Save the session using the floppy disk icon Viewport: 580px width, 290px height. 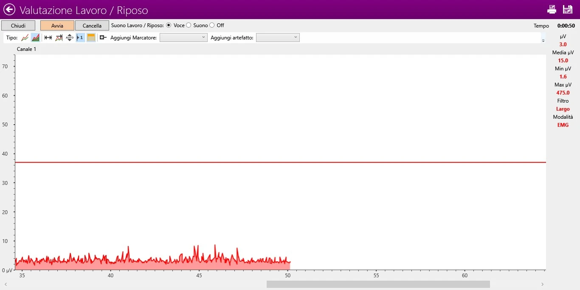[x=568, y=9]
